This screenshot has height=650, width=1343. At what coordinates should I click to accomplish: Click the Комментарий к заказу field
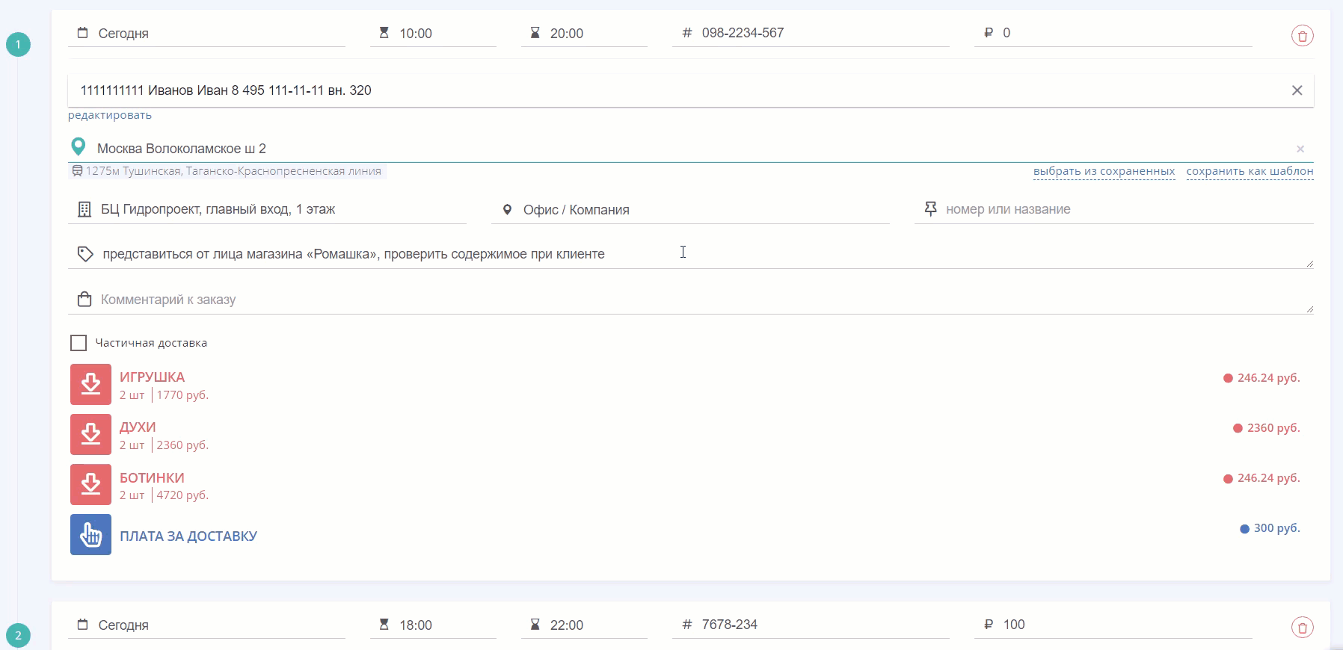point(690,300)
